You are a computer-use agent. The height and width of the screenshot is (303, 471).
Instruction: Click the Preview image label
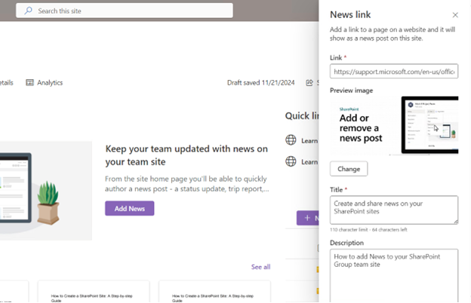[352, 90]
